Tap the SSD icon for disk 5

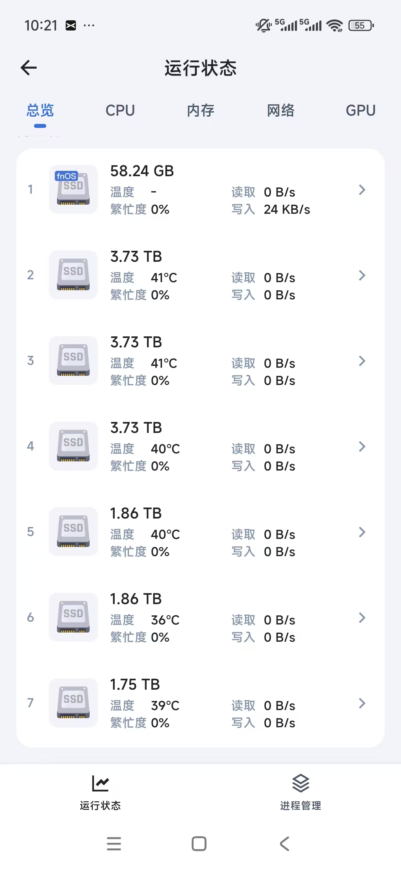tap(73, 531)
